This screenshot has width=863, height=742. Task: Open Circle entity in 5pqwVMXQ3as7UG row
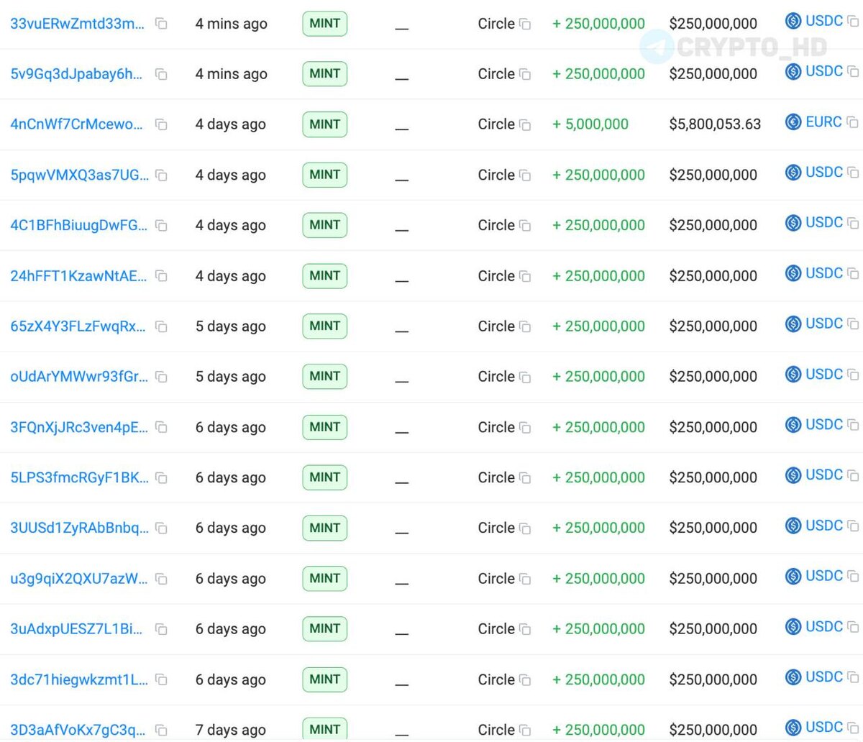[496, 175]
